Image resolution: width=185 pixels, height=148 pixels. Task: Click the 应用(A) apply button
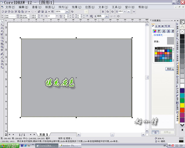167,132
